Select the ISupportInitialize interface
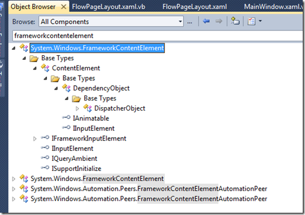Screen dimensions: 305x215 (x=76, y=169)
